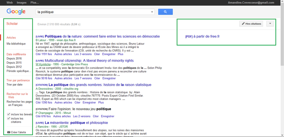Click 'Cité 9516 fois' link
This screenshot has width=284, height=137.
tap(44, 78)
